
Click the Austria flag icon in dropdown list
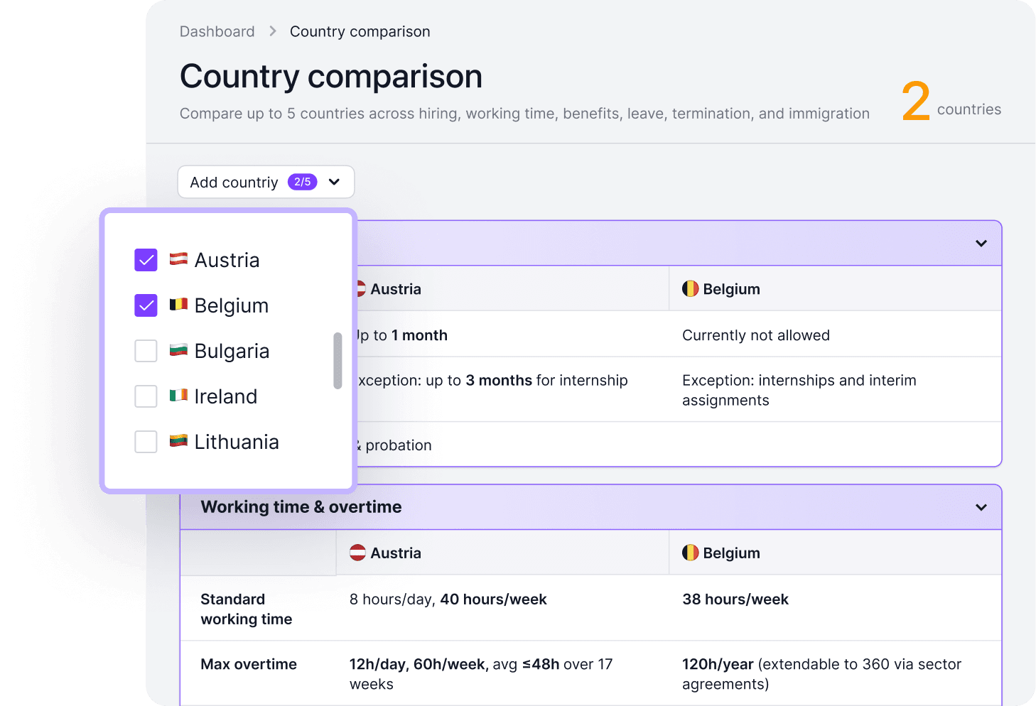tap(178, 259)
